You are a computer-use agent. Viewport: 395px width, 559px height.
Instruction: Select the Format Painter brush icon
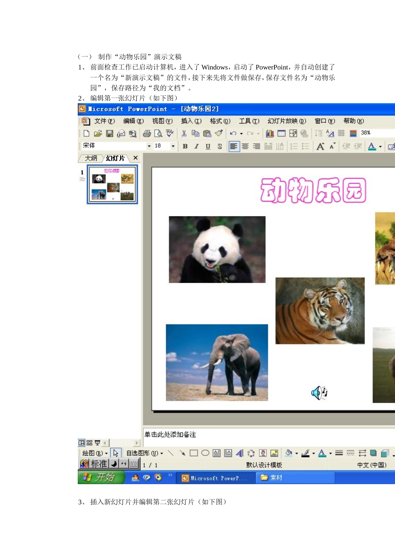219,134
